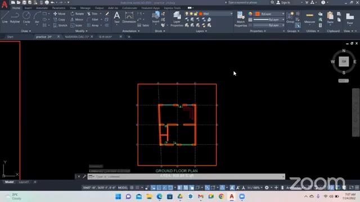Click the object color wheel swatch

[250, 13]
